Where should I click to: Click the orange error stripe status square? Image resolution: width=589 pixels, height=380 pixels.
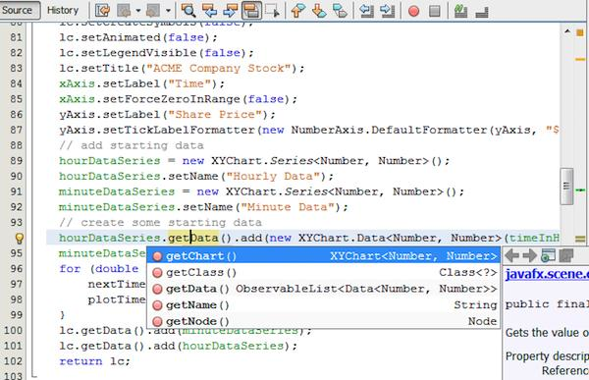580,33
